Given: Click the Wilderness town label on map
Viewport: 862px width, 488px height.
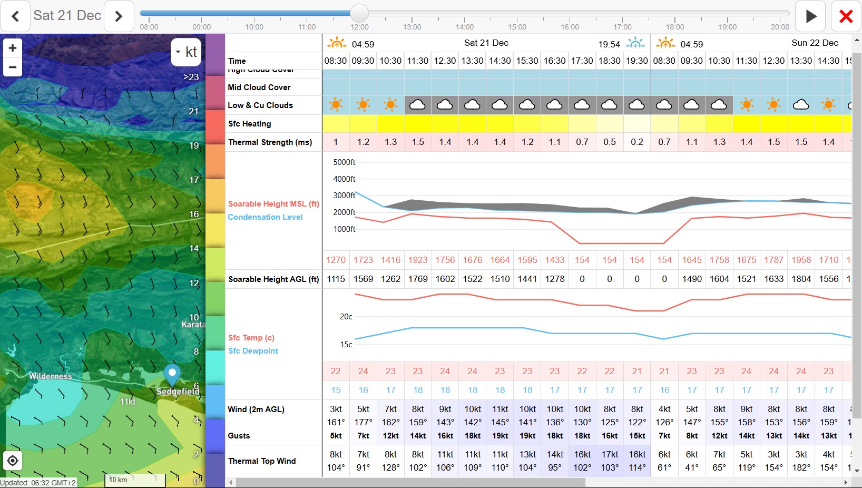Looking at the screenshot, I should click(50, 376).
